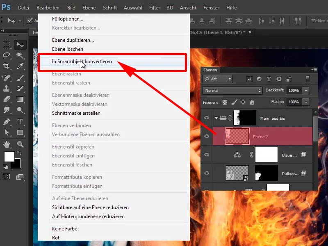Open the Art filter type dropdown

(x=217, y=79)
